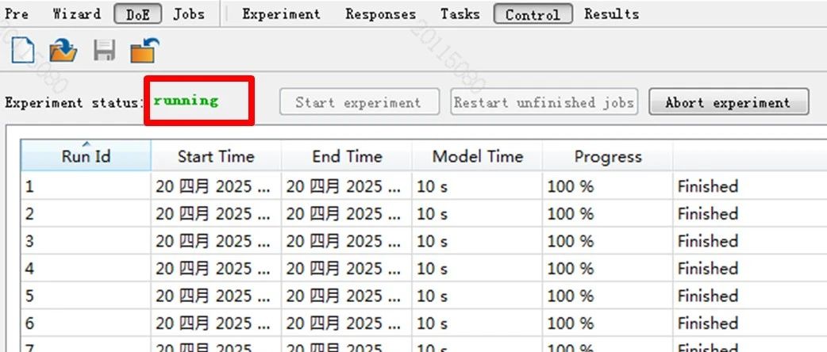The image size is (827, 352).
Task: Open the Wizard tab
Action: 76,14
